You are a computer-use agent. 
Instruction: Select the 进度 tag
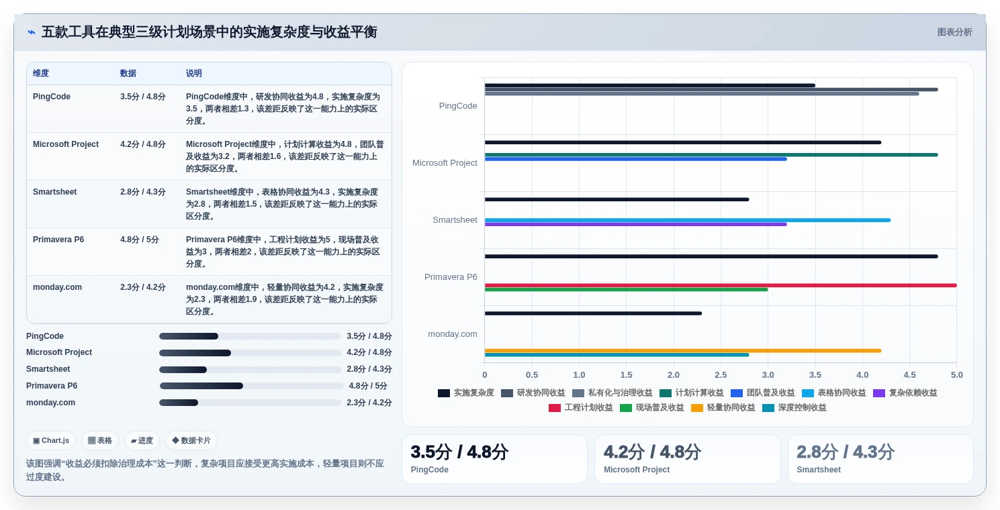[142, 441]
